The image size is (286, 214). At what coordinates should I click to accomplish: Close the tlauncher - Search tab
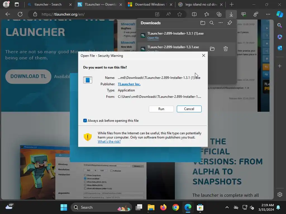70,4
